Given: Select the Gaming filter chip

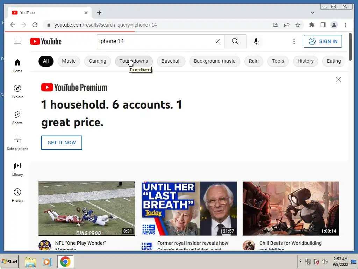Looking at the screenshot, I should pyautogui.click(x=98, y=61).
